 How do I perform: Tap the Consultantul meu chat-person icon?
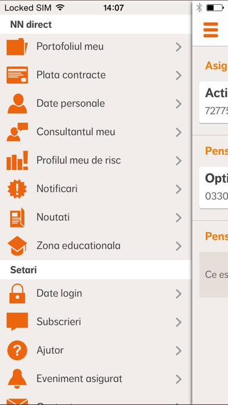coord(17,132)
